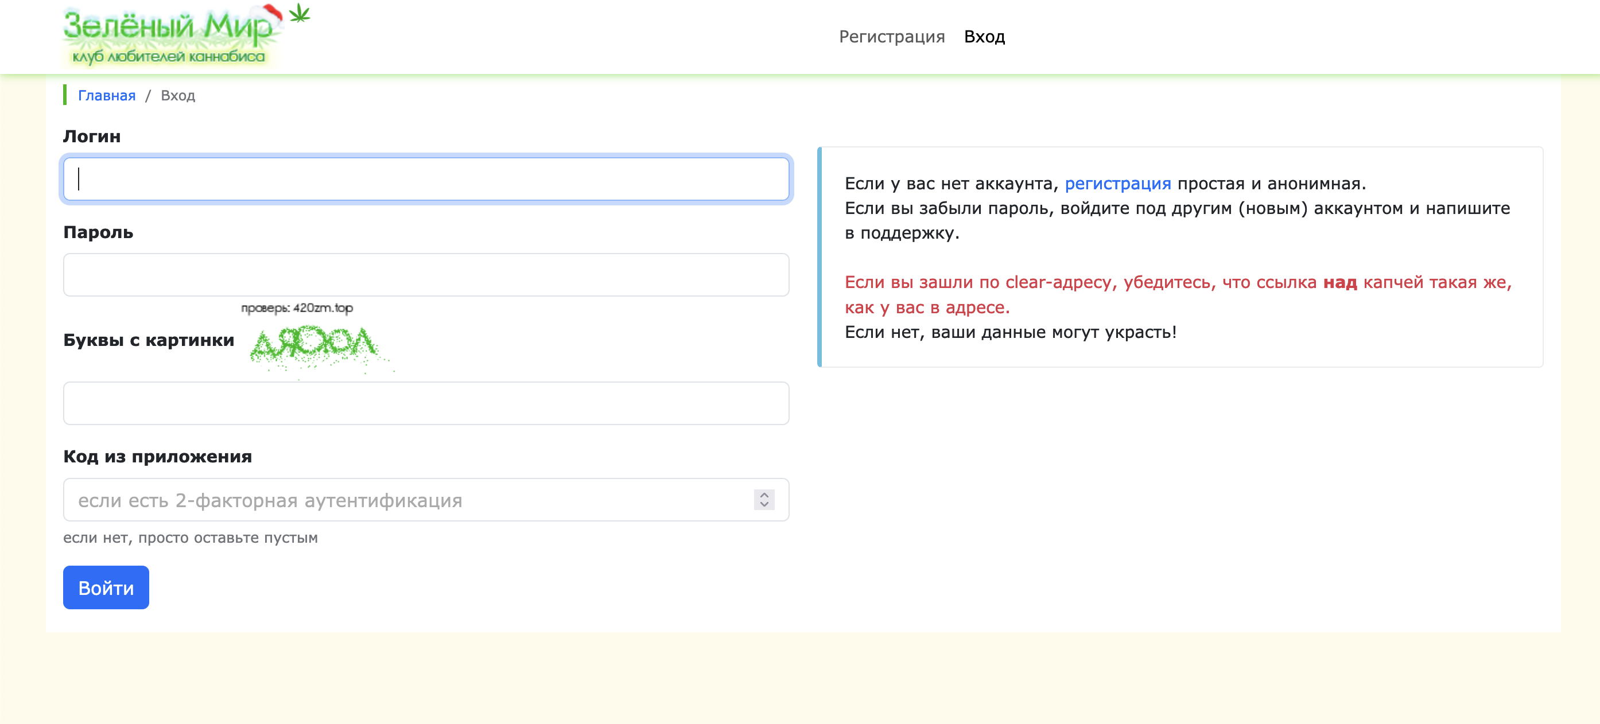The image size is (1600, 724).
Task: Click into the Пароль password field
Action: pyautogui.click(x=426, y=274)
